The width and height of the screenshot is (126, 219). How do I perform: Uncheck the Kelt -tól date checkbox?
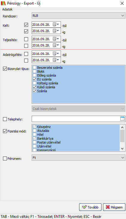(x=26, y=25)
